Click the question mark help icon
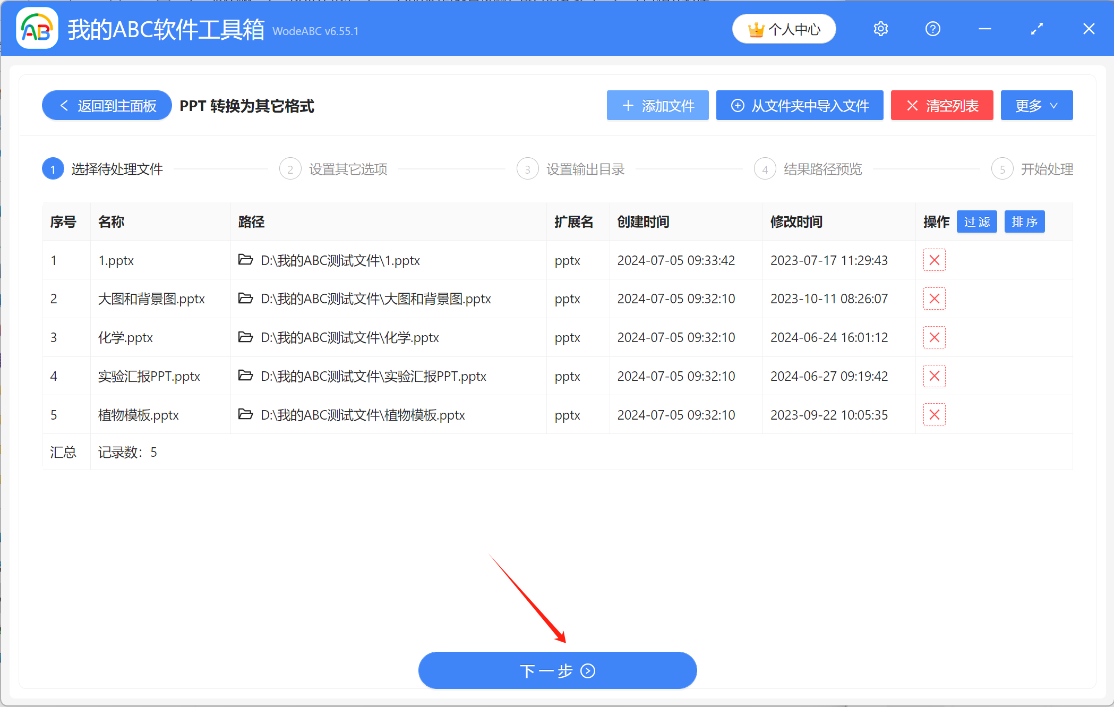Viewport: 1114px width, 707px height. (932, 29)
